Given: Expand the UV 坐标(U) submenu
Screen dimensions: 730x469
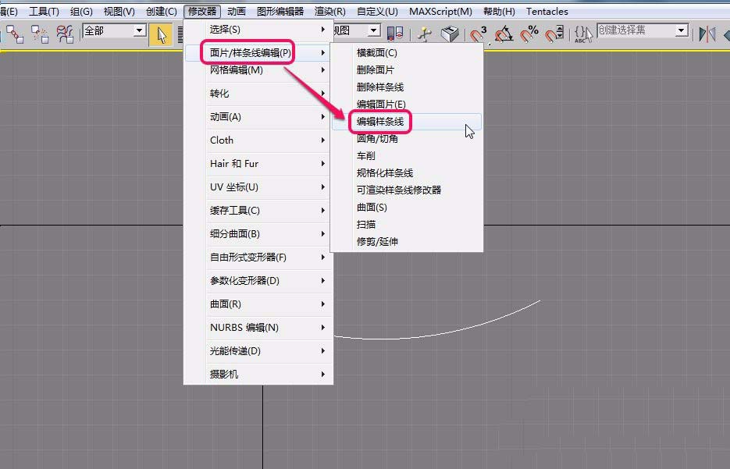Looking at the screenshot, I should click(259, 187).
